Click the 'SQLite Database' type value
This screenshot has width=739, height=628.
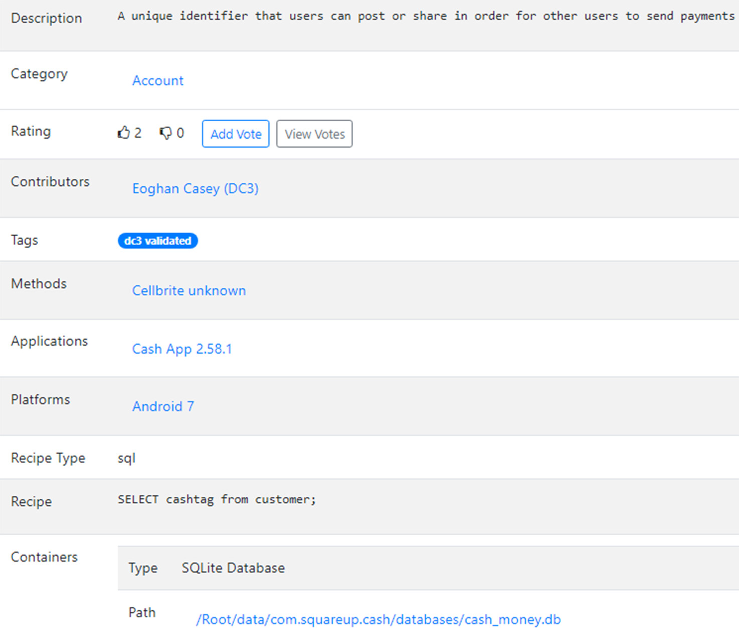233,568
